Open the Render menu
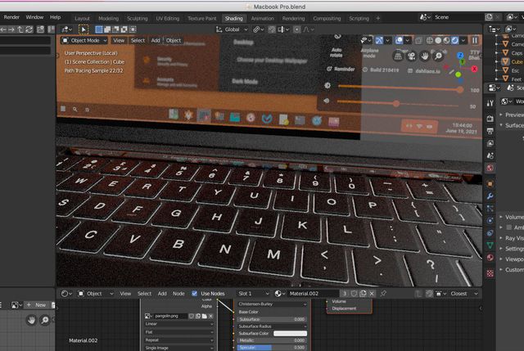524x351 pixels. [x=11, y=17]
